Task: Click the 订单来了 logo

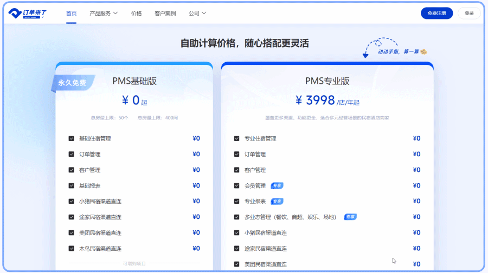Action: tap(28, 14)
